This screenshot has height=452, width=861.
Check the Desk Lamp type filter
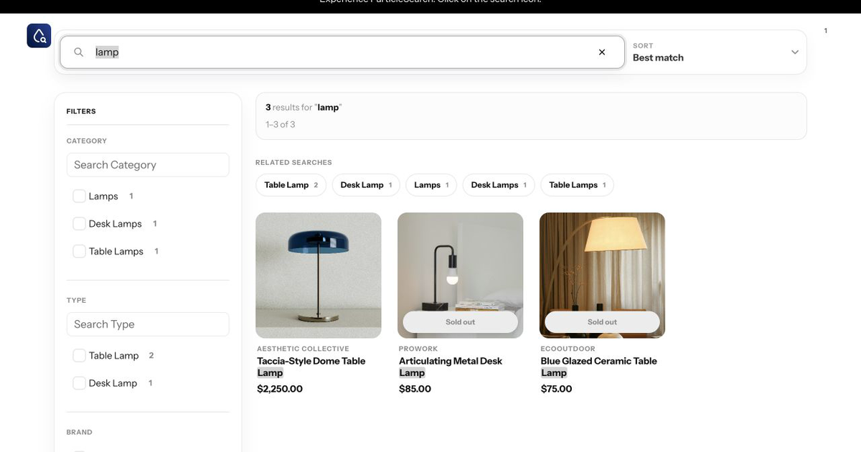tap(80, 383)
